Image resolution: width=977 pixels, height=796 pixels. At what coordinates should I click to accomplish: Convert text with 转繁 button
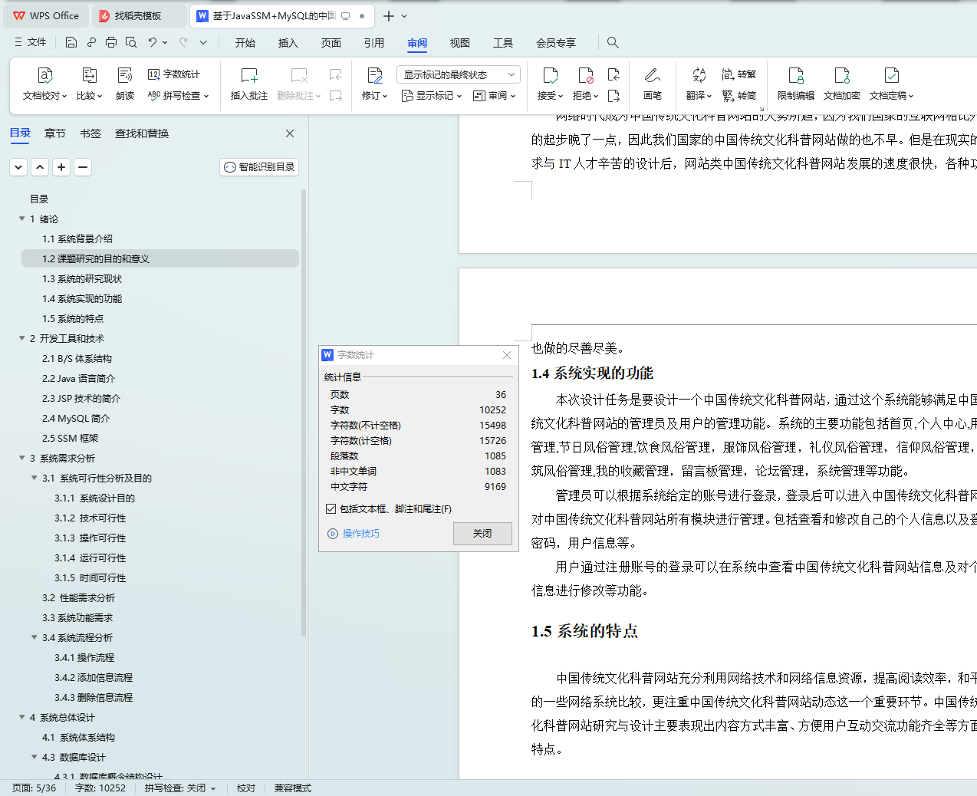coord(739,74)
